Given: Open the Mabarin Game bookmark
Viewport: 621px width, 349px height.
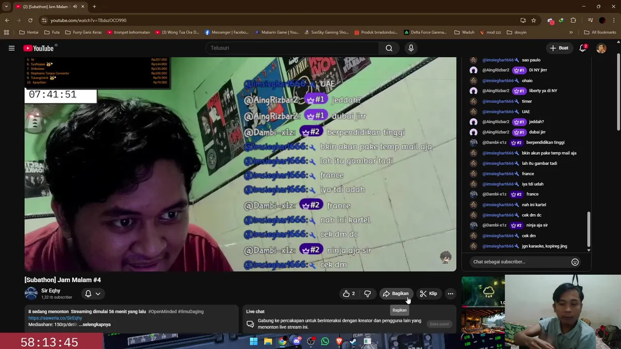Looking at the screenshot, I should click(277, 32).
